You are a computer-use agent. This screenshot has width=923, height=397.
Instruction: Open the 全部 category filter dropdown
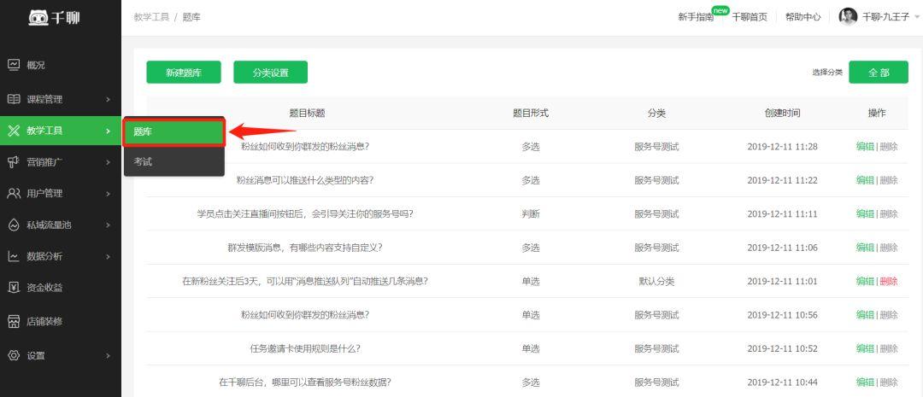click(879, 73)
